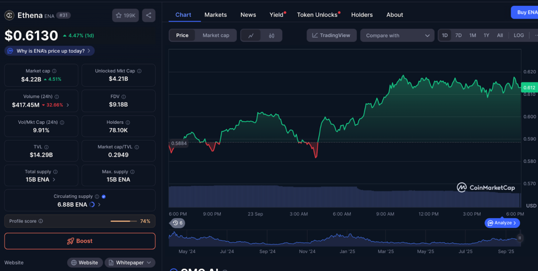Click Holders value 78.10K
Viewport: 538px width, 271px height.
[118, 130]
